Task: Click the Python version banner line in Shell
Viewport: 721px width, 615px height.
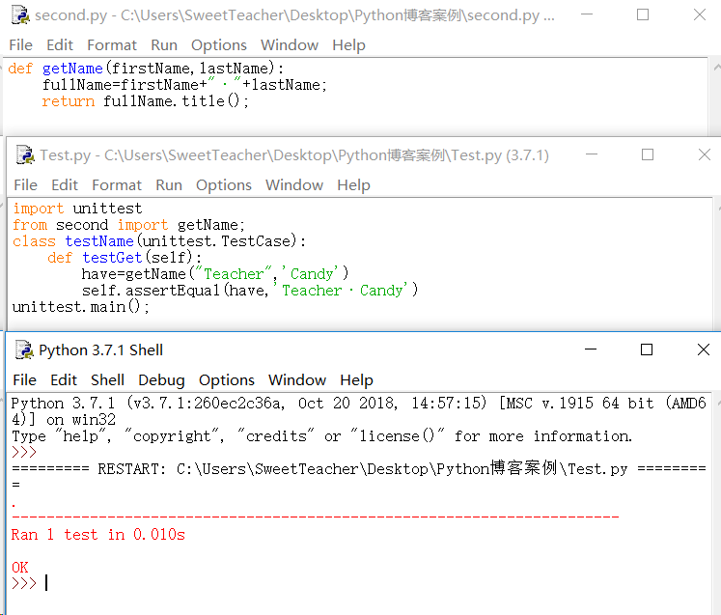Action: coord(359,404)
